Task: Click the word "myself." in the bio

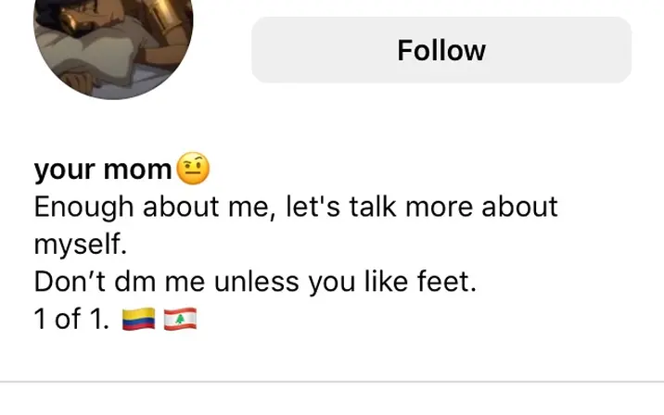Action: (x=81, y=245)
